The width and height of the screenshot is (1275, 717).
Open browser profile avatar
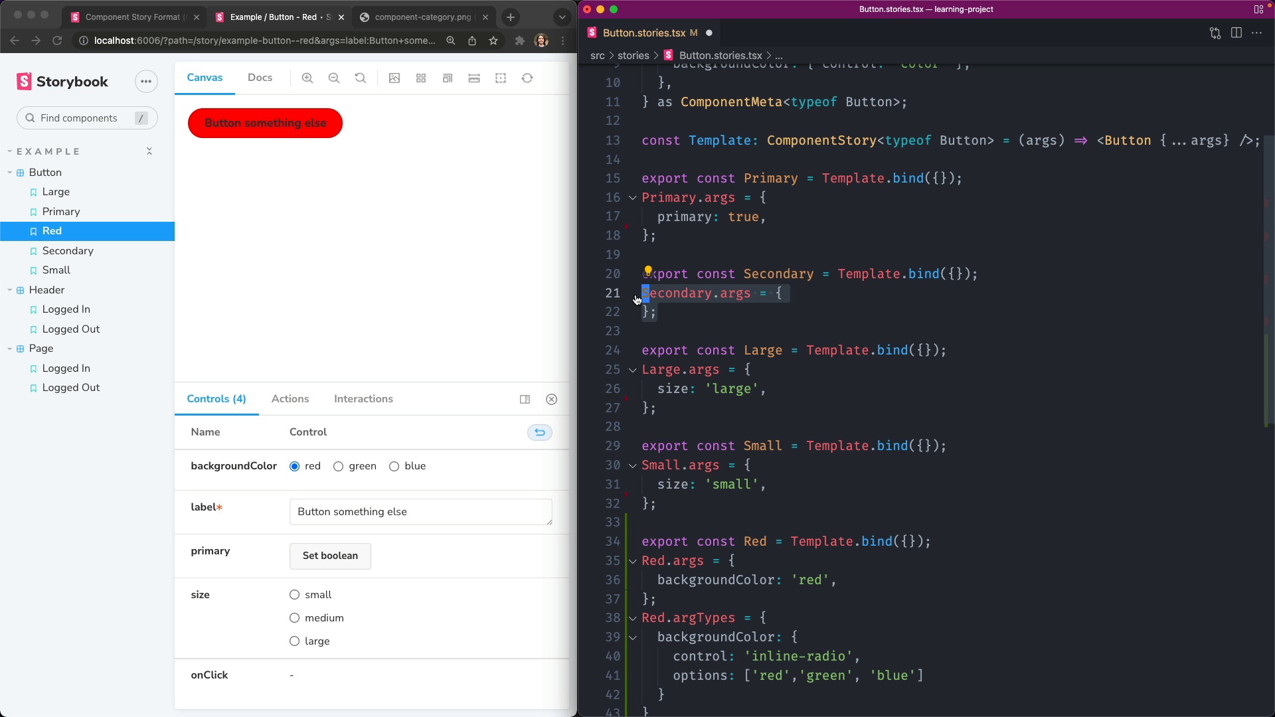(x=542, y=40)
